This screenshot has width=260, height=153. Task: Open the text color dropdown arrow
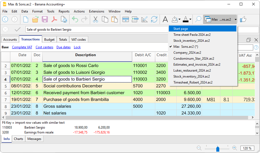pyautogui.click(x=190, y=19)
